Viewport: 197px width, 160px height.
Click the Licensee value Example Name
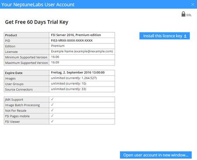pos(82,52)
